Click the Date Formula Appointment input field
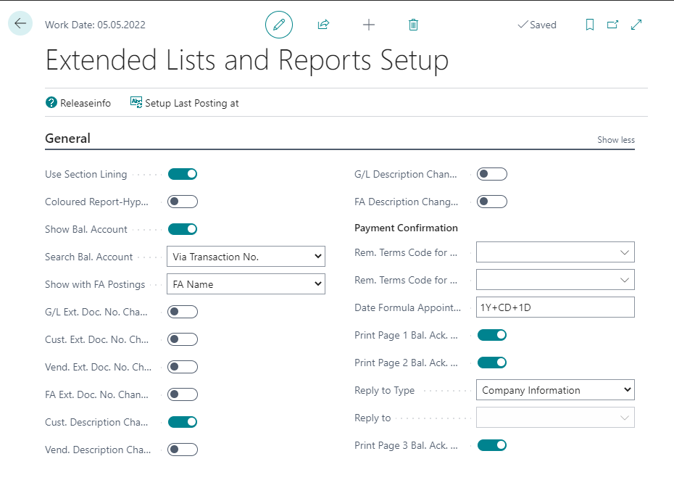The height and width of the screenshot is (480, 674). pyautogui.click(x=555, y=307)
